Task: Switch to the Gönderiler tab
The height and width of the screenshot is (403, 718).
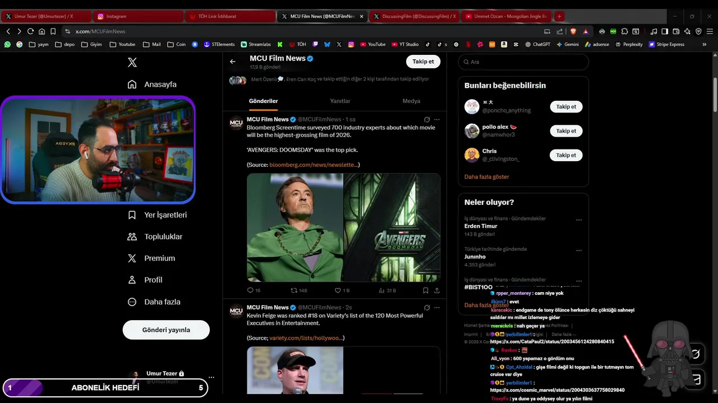Action: coord(264,101)
